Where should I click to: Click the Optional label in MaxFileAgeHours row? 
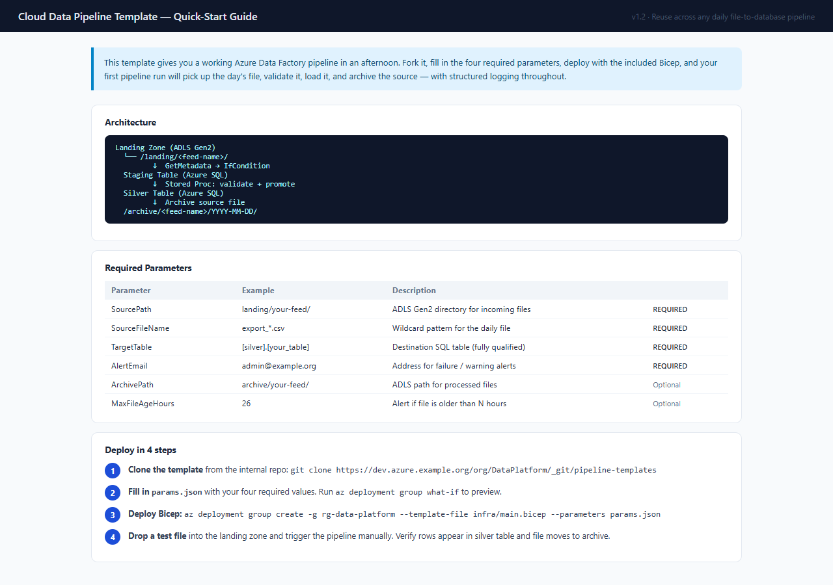tap(666, 404)
